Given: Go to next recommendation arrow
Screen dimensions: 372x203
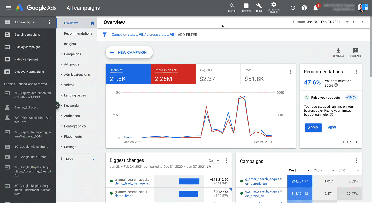Looking at the screenshot, I should coord(357,142).
